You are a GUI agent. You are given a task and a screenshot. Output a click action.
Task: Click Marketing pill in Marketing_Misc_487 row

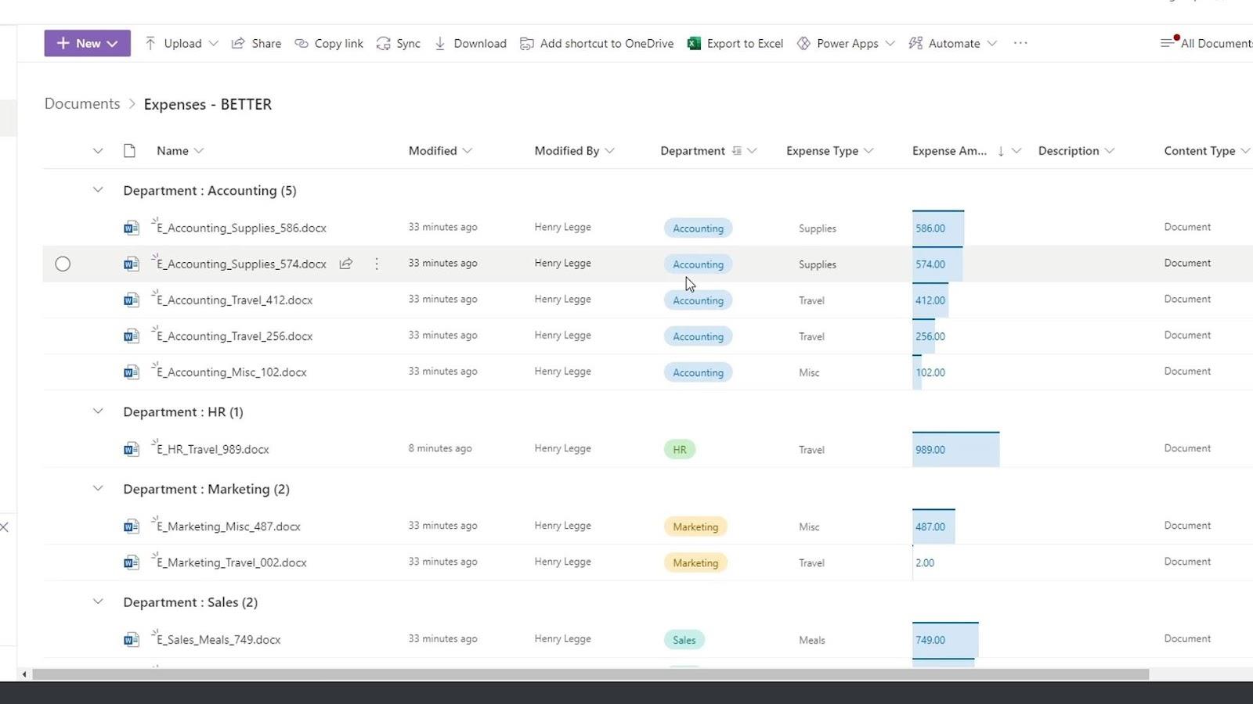click(x=695, y=526)
